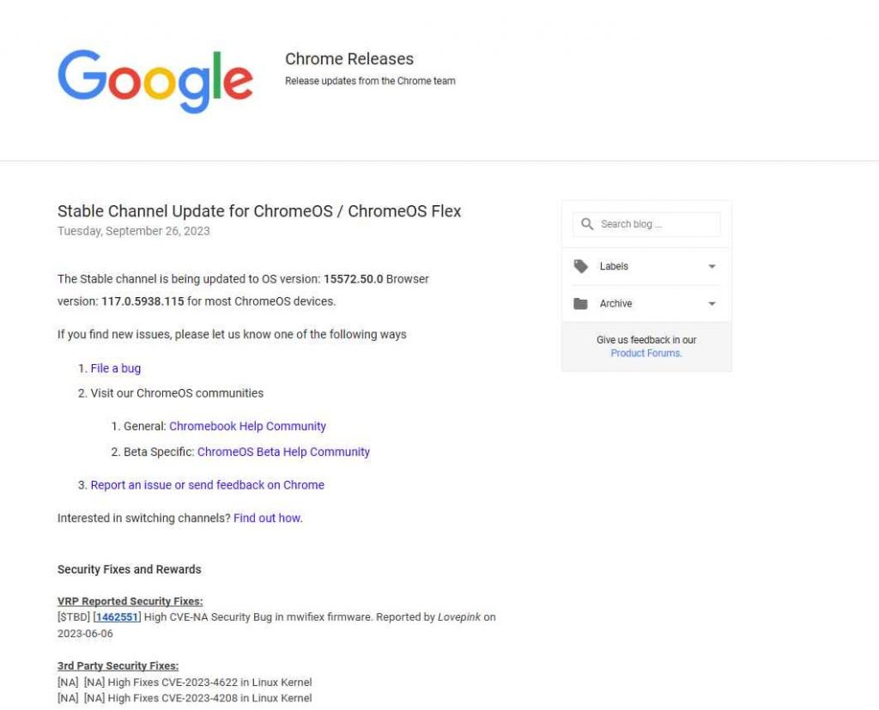879x710 pixels.
Task: Open ChromeOS Beta Help Community link
Action: [x=283, y=452]
